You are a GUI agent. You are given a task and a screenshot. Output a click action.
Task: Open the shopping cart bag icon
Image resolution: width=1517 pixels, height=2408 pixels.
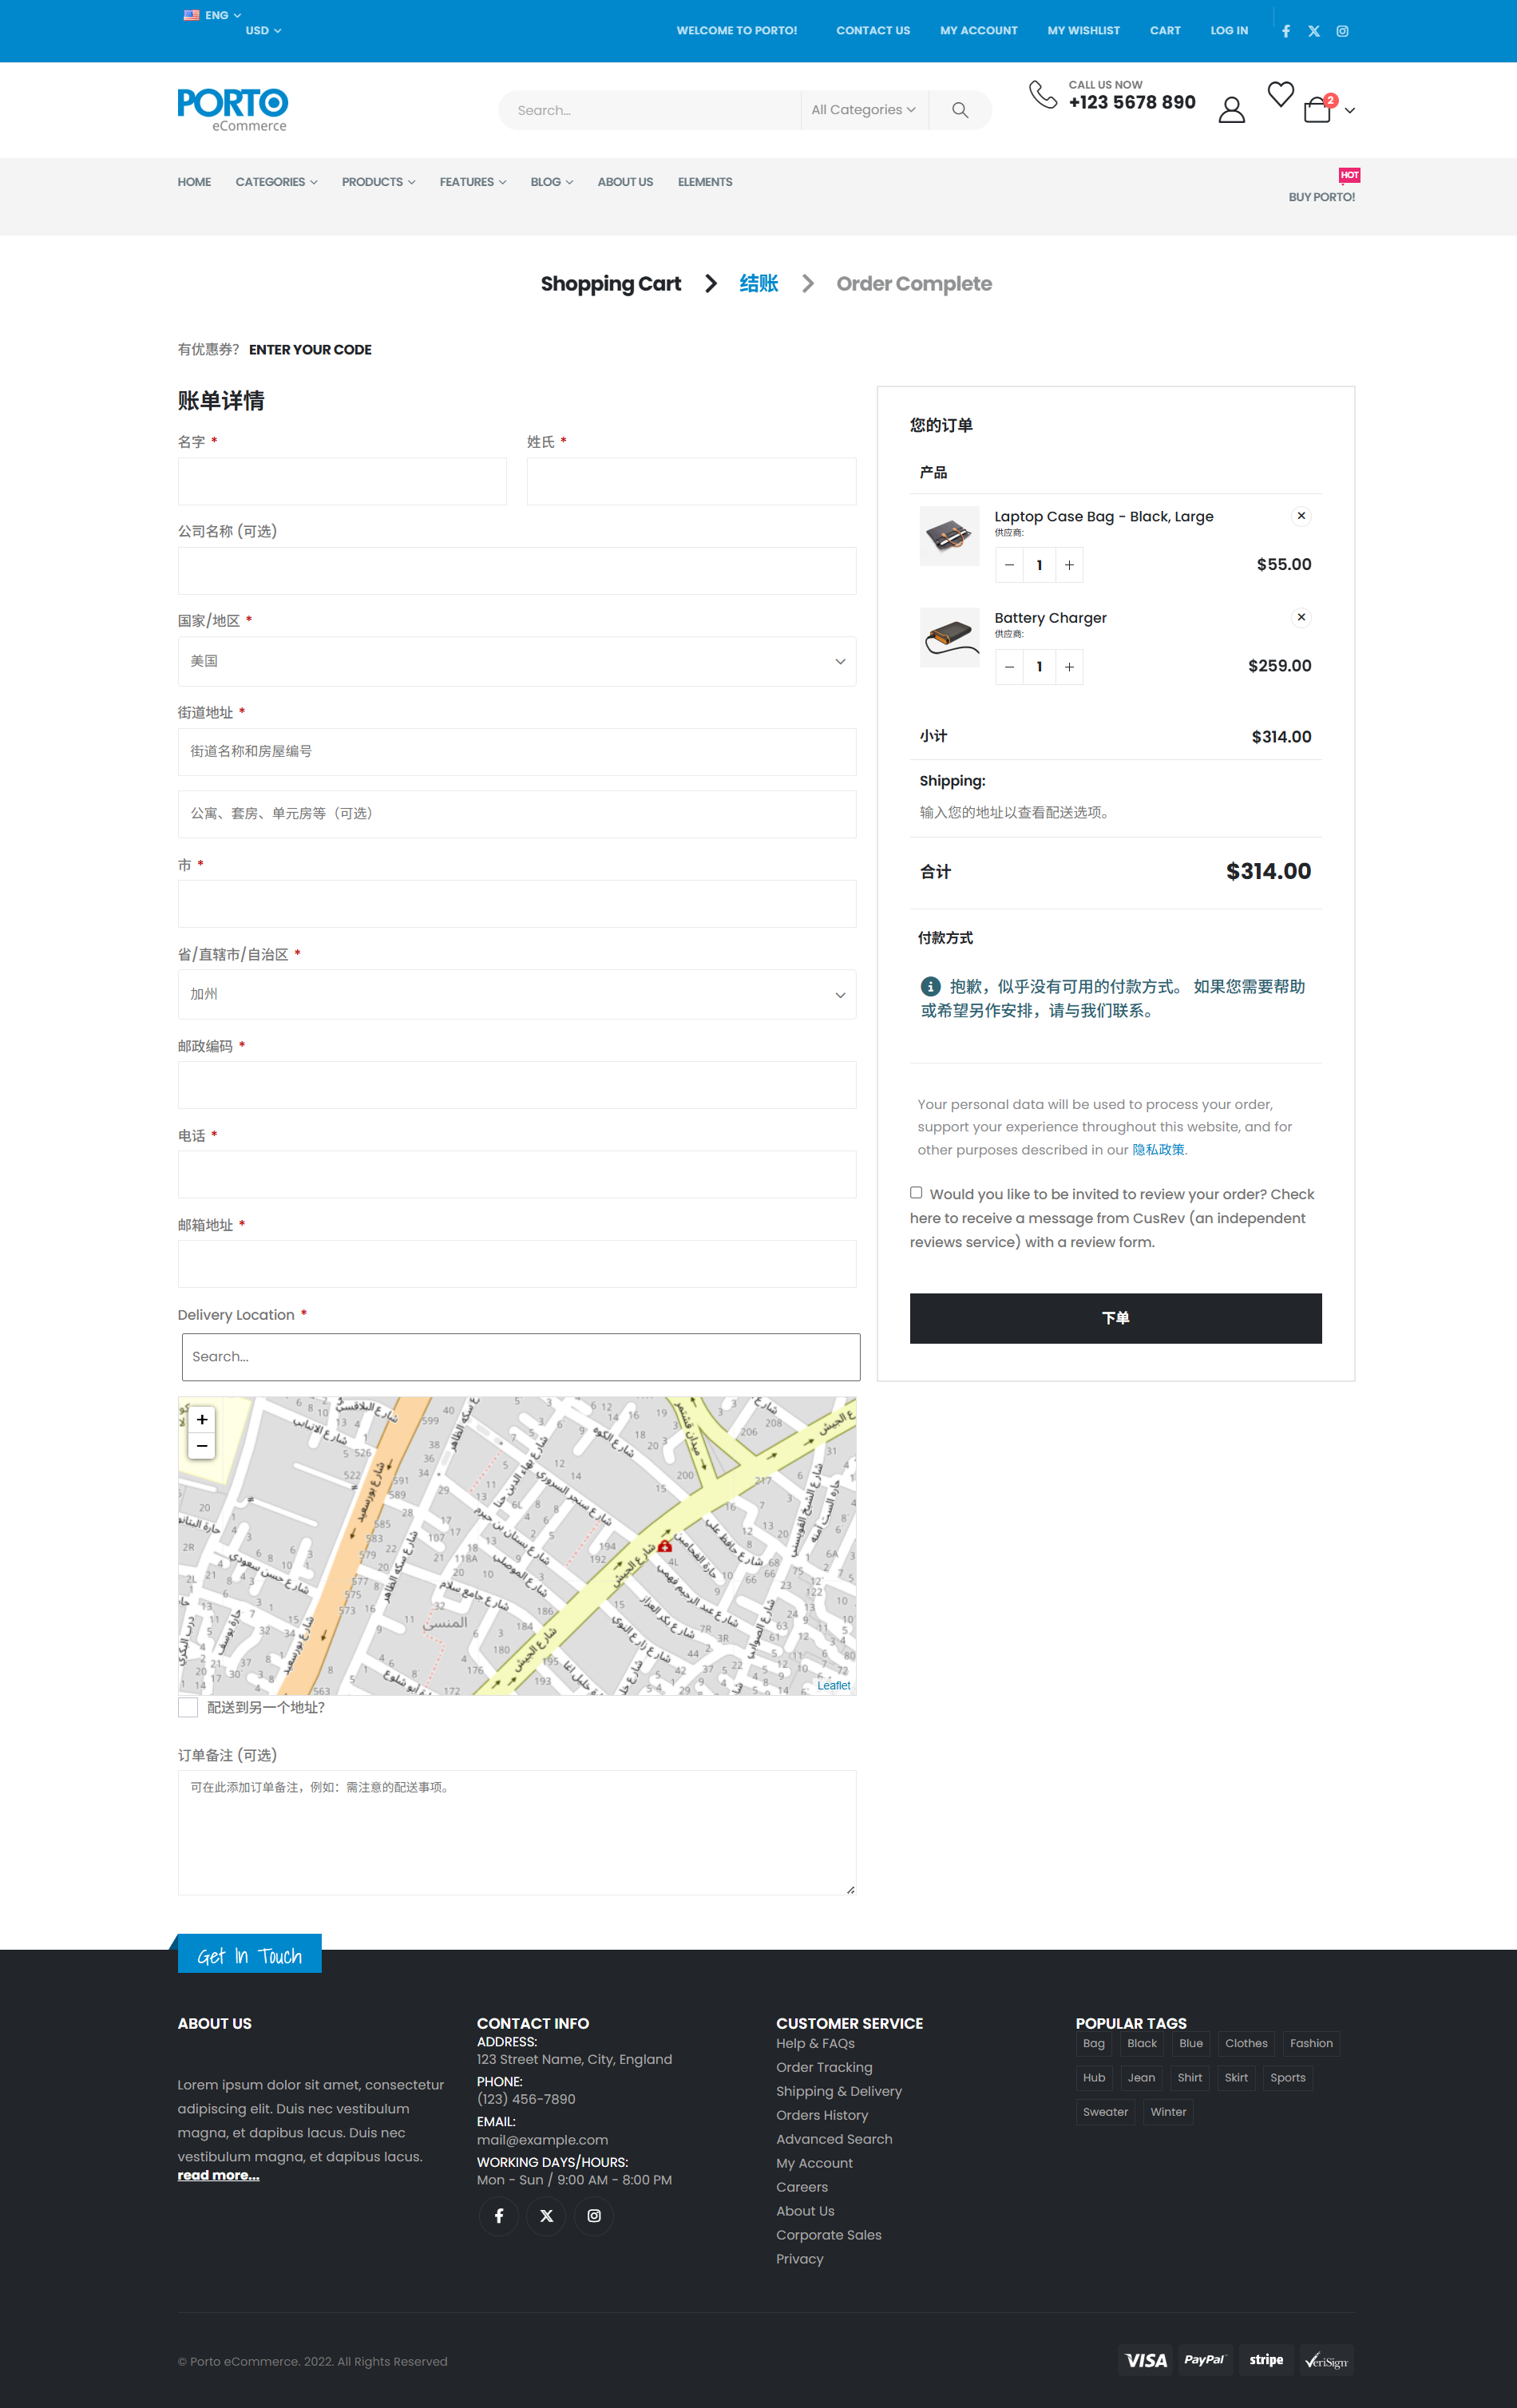point(1317,109)
